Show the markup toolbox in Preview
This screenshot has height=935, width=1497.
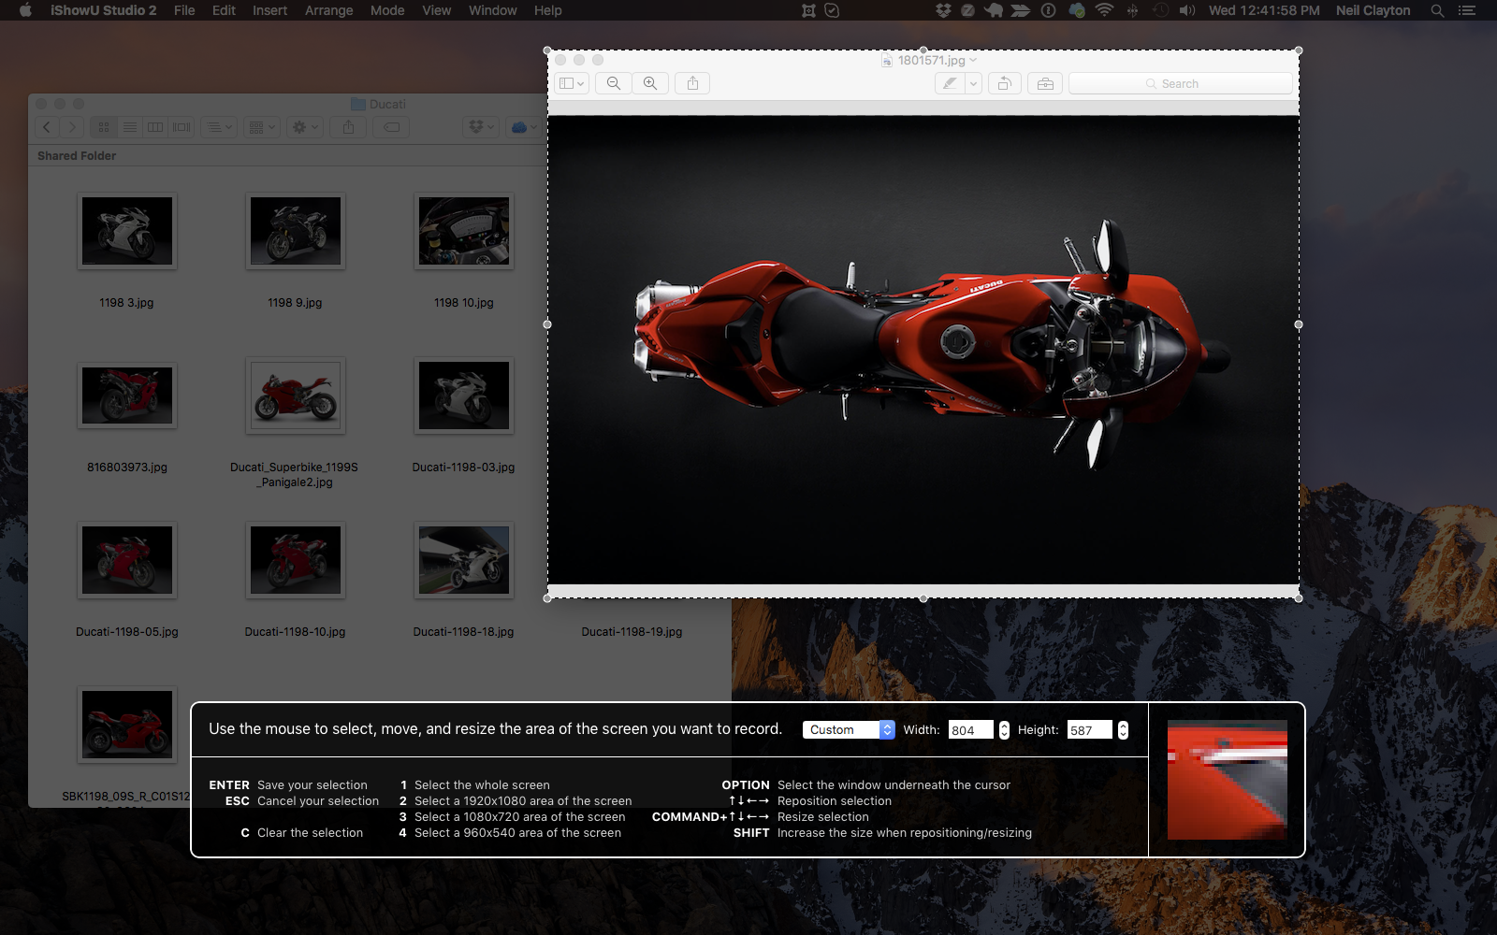(1045, 83)
